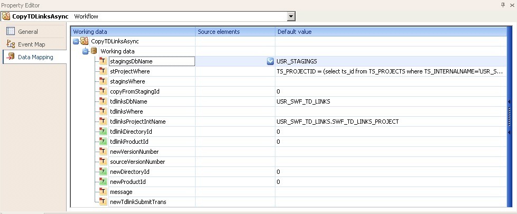Viewport: 517px width, 214px height.
Task: Click the CopyTDLinksAsync root workflow icon
Action: pos(84,41)
